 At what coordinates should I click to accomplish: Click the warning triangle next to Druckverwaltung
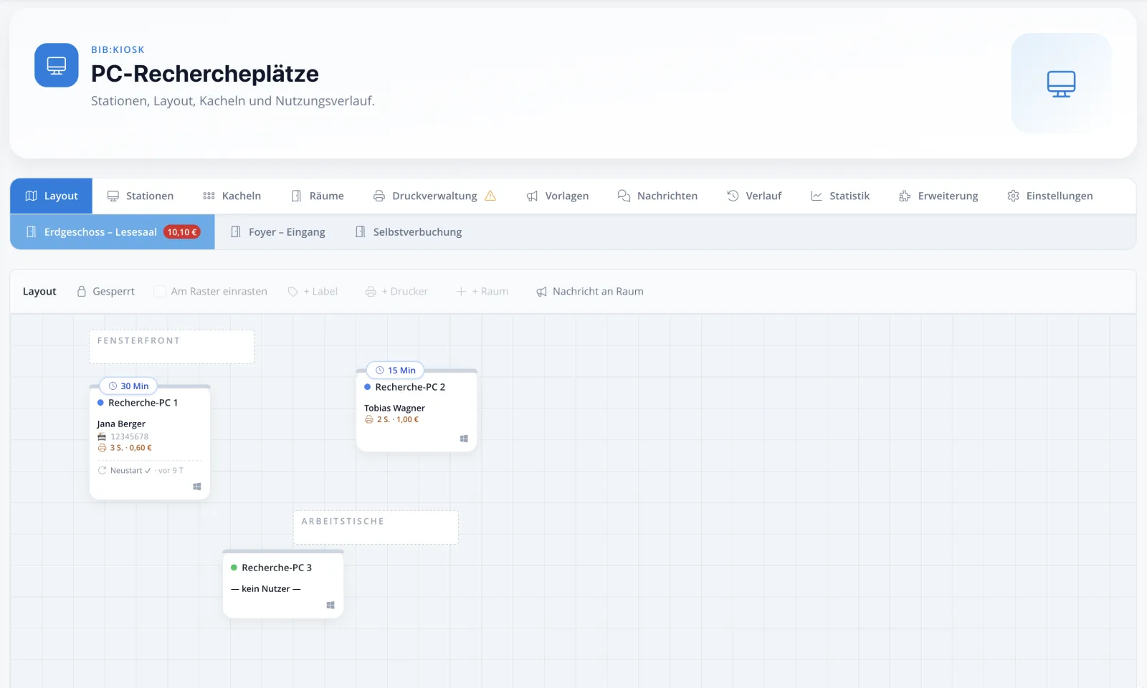(490, 196)
